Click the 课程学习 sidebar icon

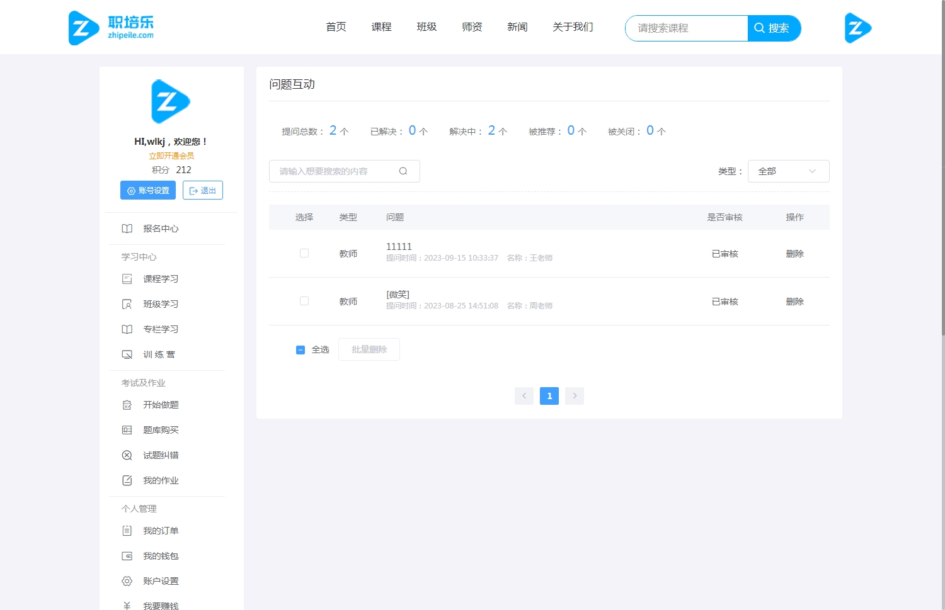point(127,279)
